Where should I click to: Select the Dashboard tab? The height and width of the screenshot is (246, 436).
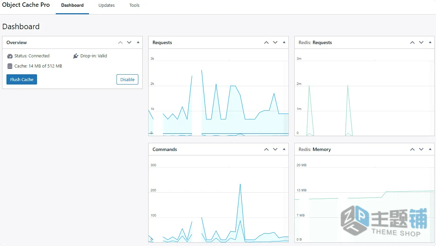click(x=72, y=5)
